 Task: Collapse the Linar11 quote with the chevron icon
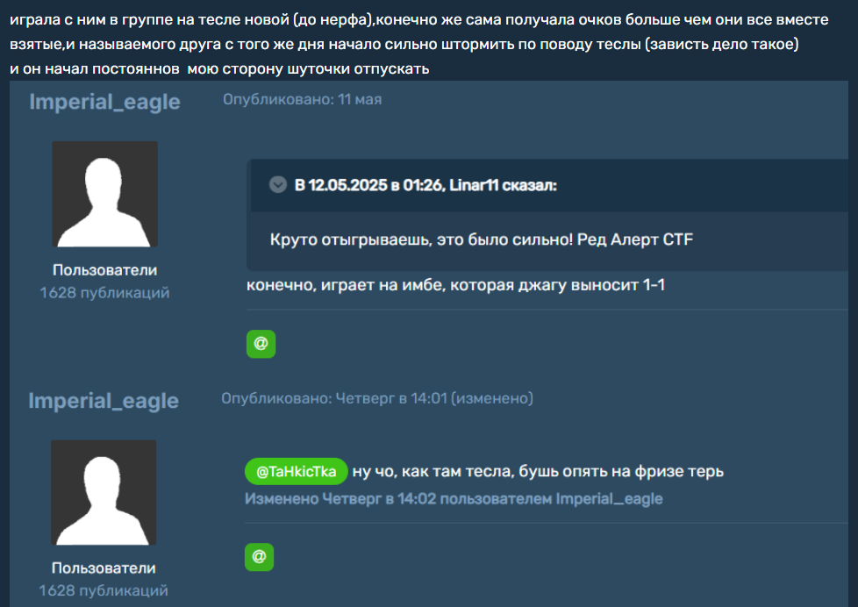pyautogui.click(x=278, y=185)
